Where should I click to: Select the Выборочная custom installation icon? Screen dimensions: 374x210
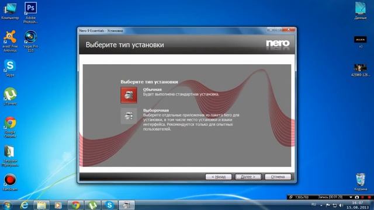pos(129,116)
